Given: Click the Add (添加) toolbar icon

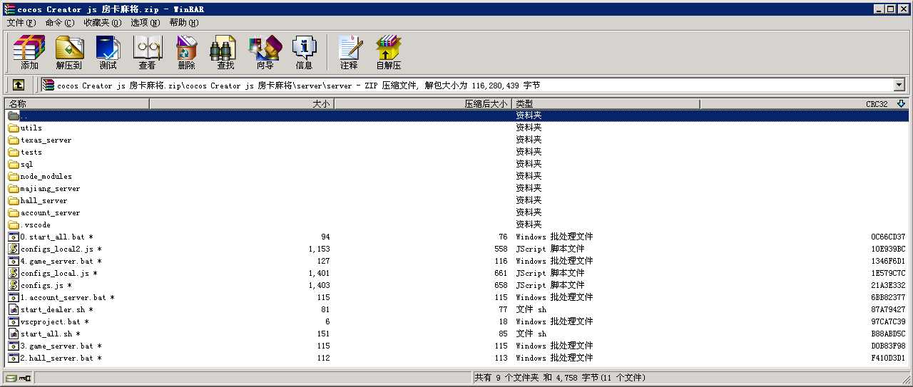Looking at the screenshot, I should (x=29, y=52).
